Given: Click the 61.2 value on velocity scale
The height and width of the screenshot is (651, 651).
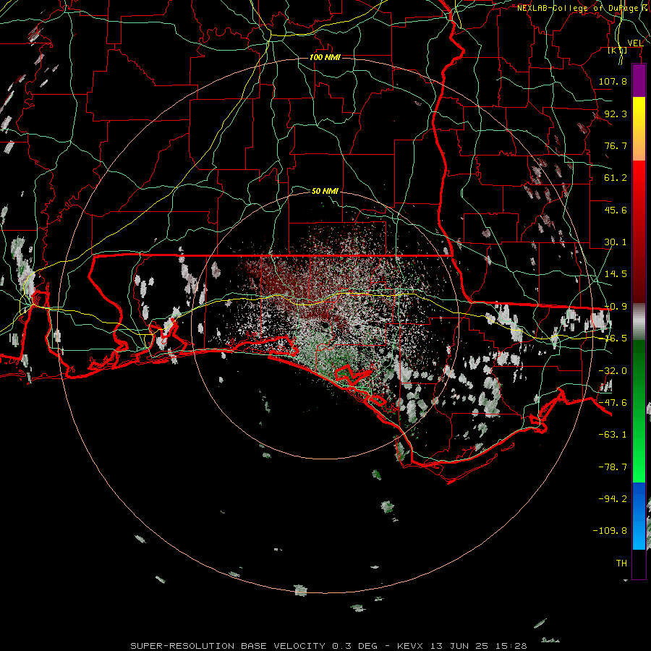Looking at the screenshot, I should coord(616,178).
